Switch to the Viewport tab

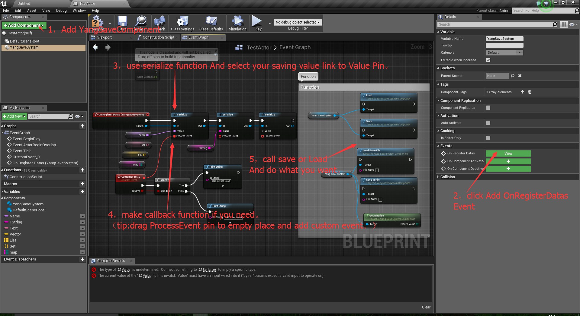pyautogui.click(x=104, y=37)
